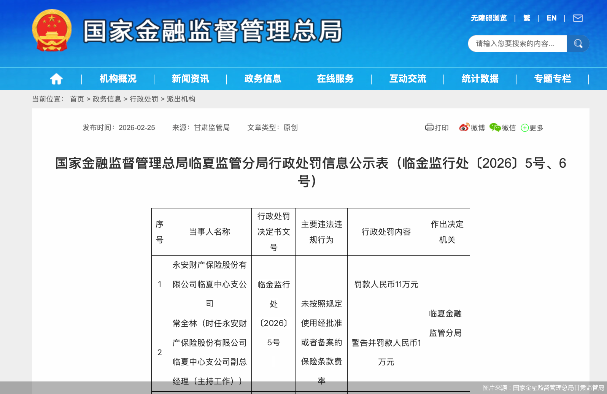This screenshot has height=394, width=607.
Task: Click cell 警告并罚款人民币1万元
Action: [x=386, y=353]
